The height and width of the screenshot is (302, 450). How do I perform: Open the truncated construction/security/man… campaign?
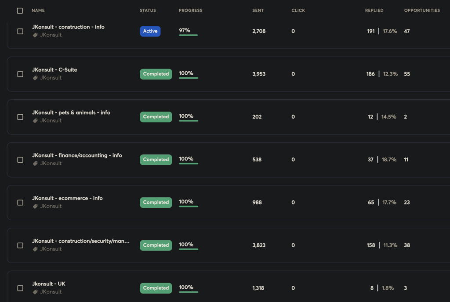(x=81, y=241)
